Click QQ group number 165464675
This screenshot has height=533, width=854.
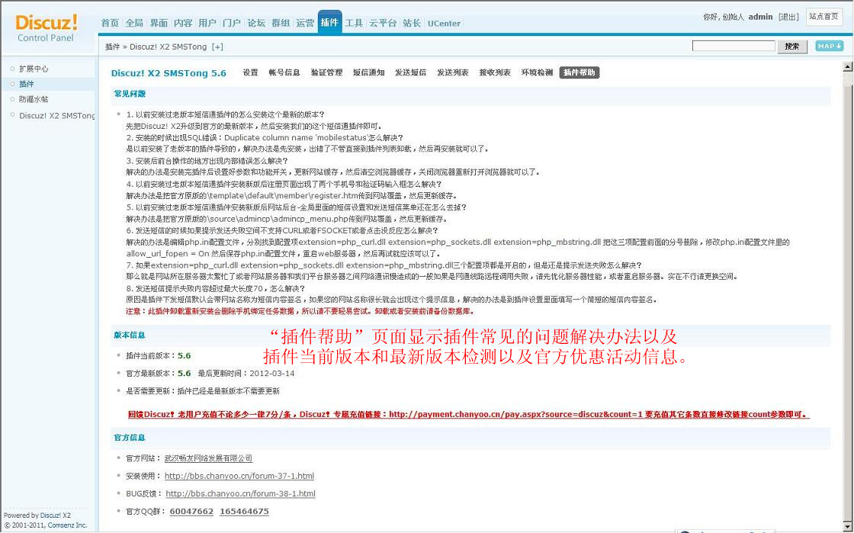[245, 511]
